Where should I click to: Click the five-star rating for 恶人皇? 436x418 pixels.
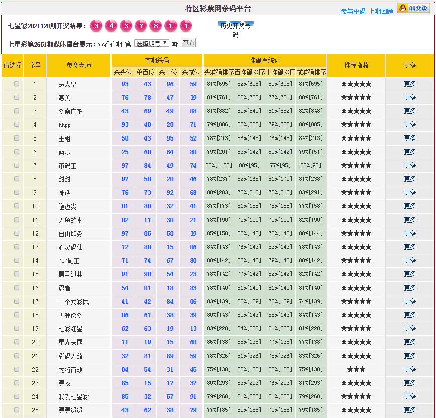(x=356, y=84)
